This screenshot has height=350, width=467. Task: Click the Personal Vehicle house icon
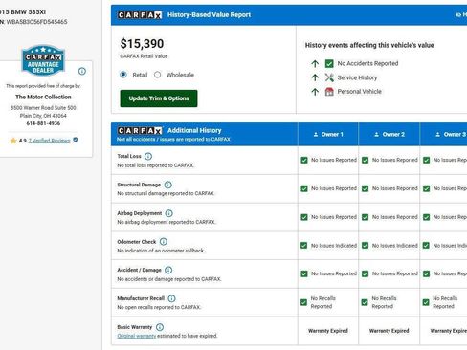click(329, 92)
